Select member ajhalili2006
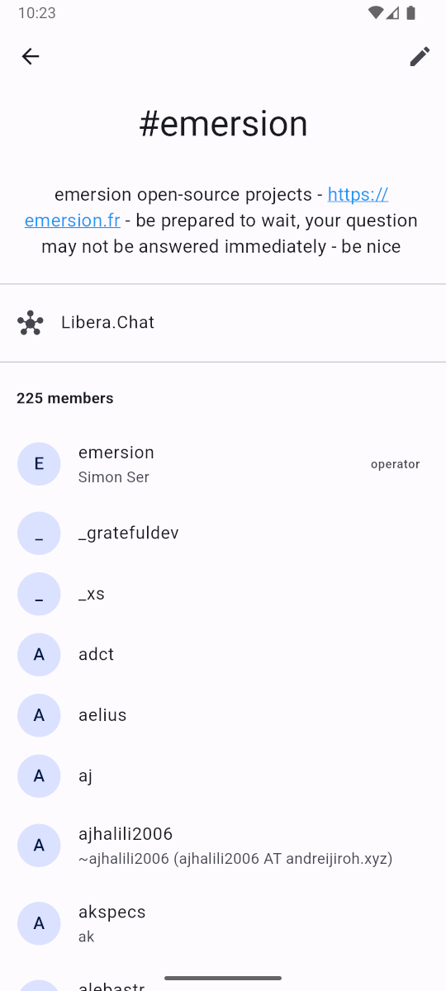The width and height of the screenshot is (446, 991). click(223, 846)
